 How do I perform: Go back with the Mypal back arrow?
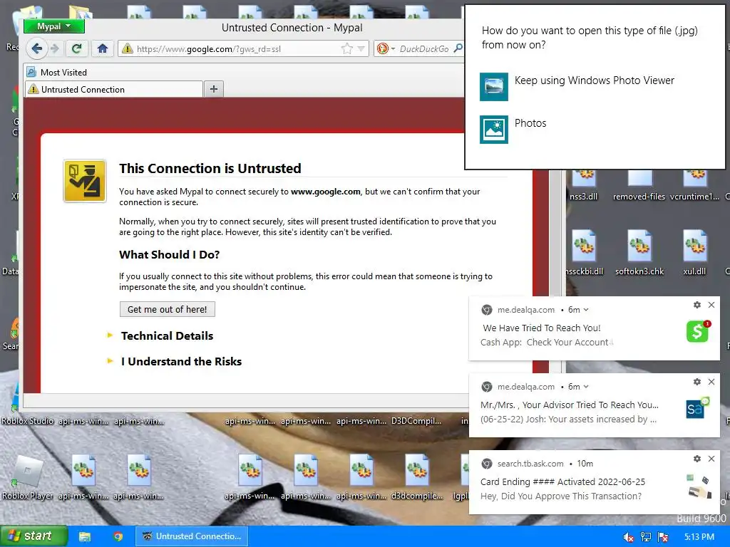(36, 48)
